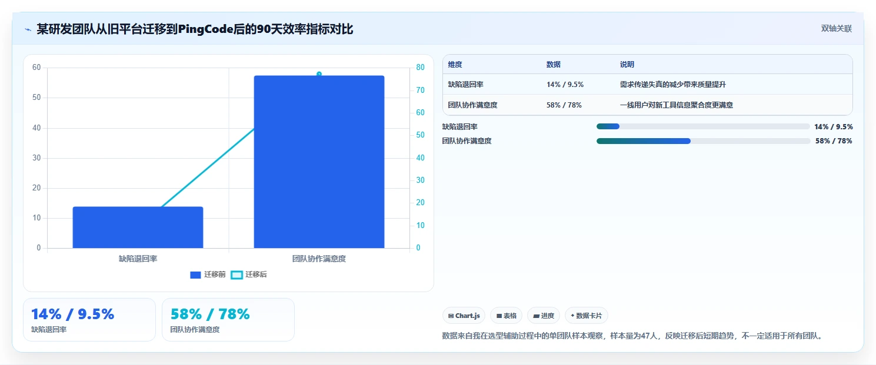Click the cyan line data point above the bar

(319, 74)
